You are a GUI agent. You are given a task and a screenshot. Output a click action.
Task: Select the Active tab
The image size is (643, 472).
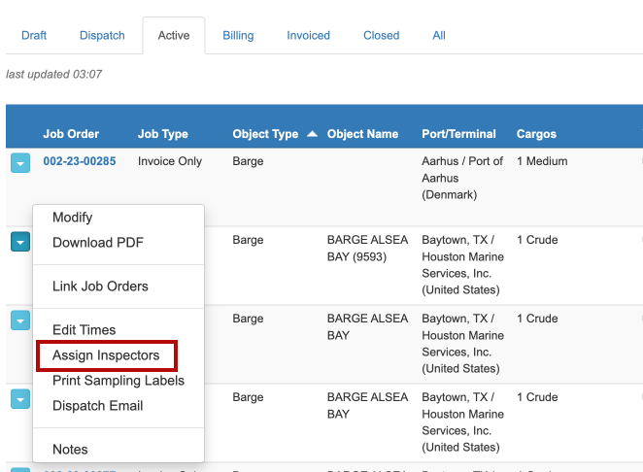point(174,36)
